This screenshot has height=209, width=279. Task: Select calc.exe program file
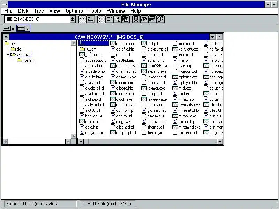[x=89, y=122]
